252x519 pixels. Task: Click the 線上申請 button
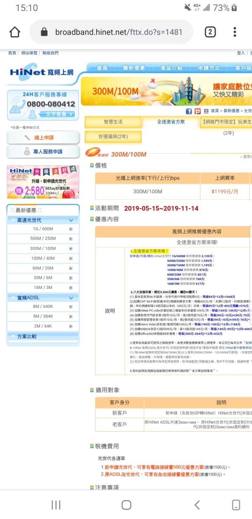coord(43,138)
